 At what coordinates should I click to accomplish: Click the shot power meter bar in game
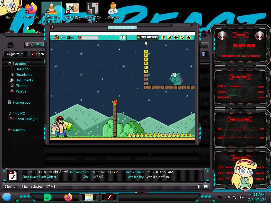[88, 38]
